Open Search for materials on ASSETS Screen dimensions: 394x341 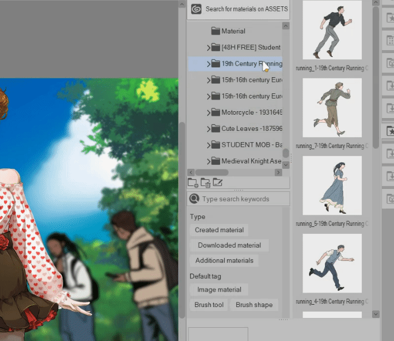tap(238, 9)
